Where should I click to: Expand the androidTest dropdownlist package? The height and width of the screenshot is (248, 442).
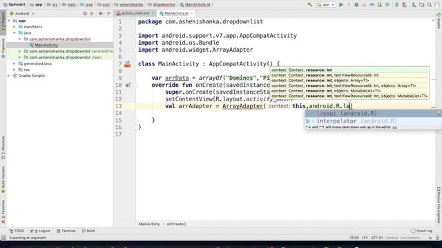click(20, 52)
